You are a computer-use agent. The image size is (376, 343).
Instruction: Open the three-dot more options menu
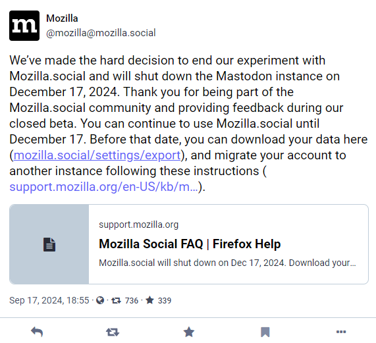point(341,332)
